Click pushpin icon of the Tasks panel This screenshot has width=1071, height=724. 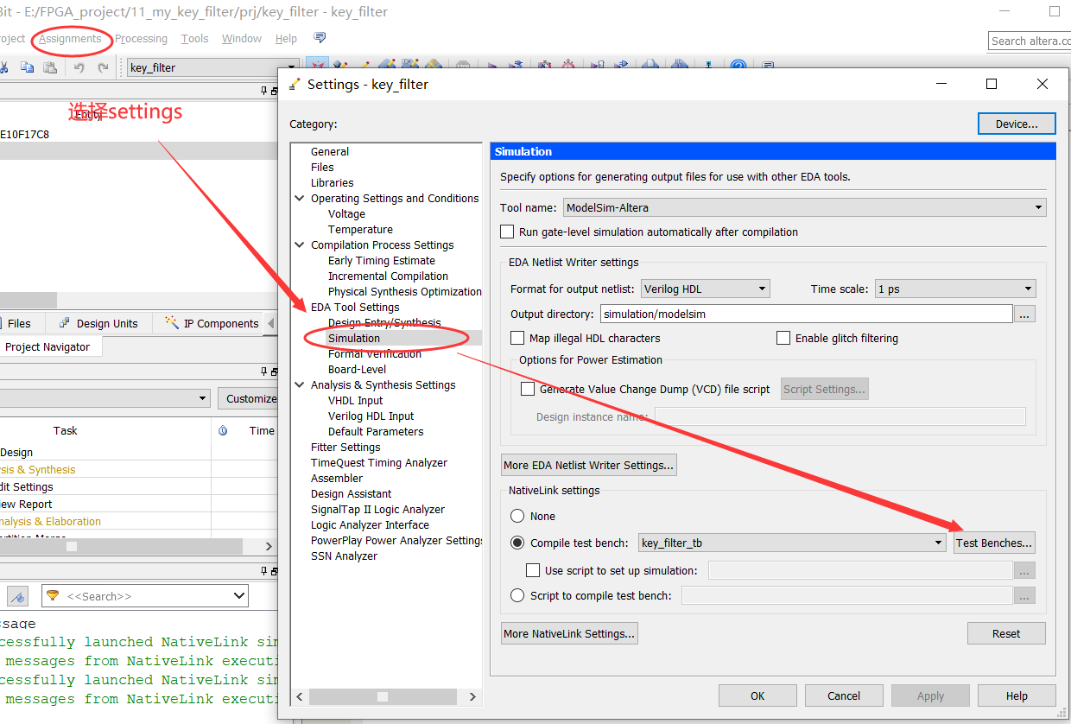pyautogui.click(x=264, y=372)
